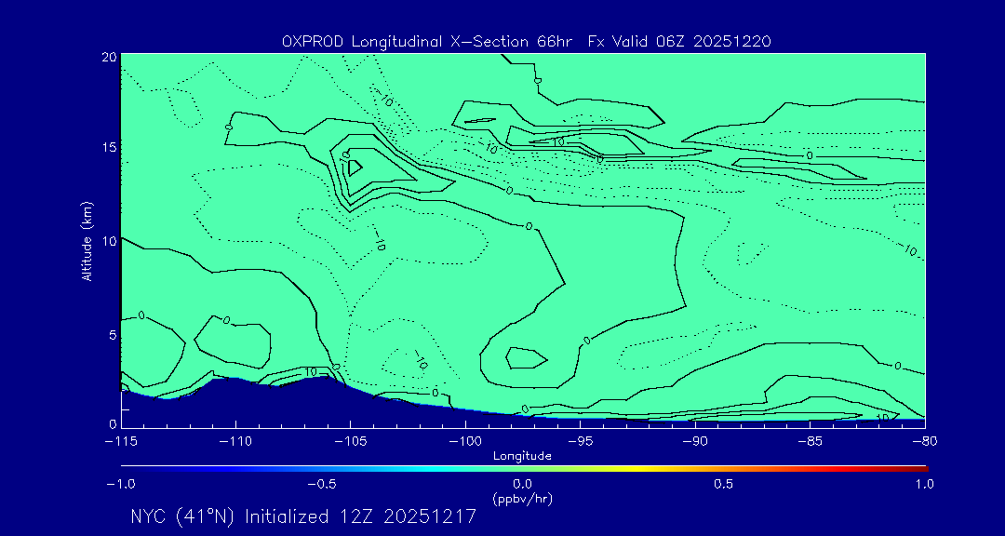This screenshot has height=536, width=1005.
Task: Click the OXPROD Longitudinal X-Section plot title
Action: [526, 42]
